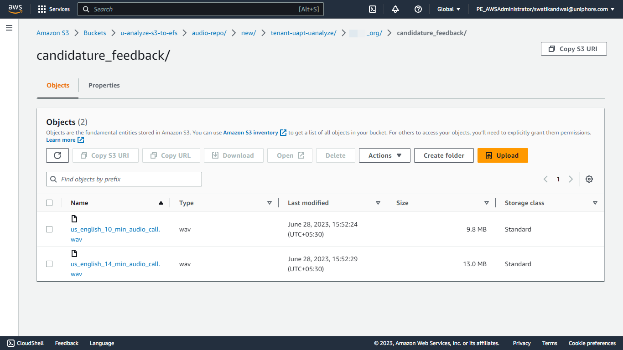Go to the audio-repo/ breadcrumb
This screenshot has height=350, width=623.
(x=209, y=33)
